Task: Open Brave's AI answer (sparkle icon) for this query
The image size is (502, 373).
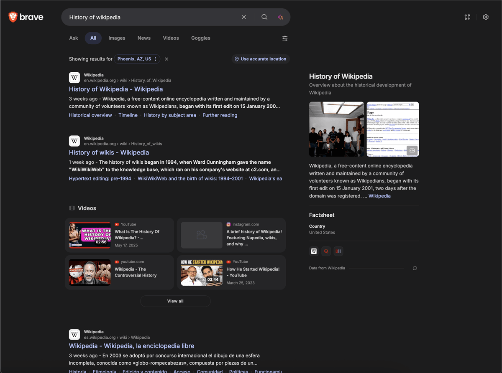Action: point(281,17)
